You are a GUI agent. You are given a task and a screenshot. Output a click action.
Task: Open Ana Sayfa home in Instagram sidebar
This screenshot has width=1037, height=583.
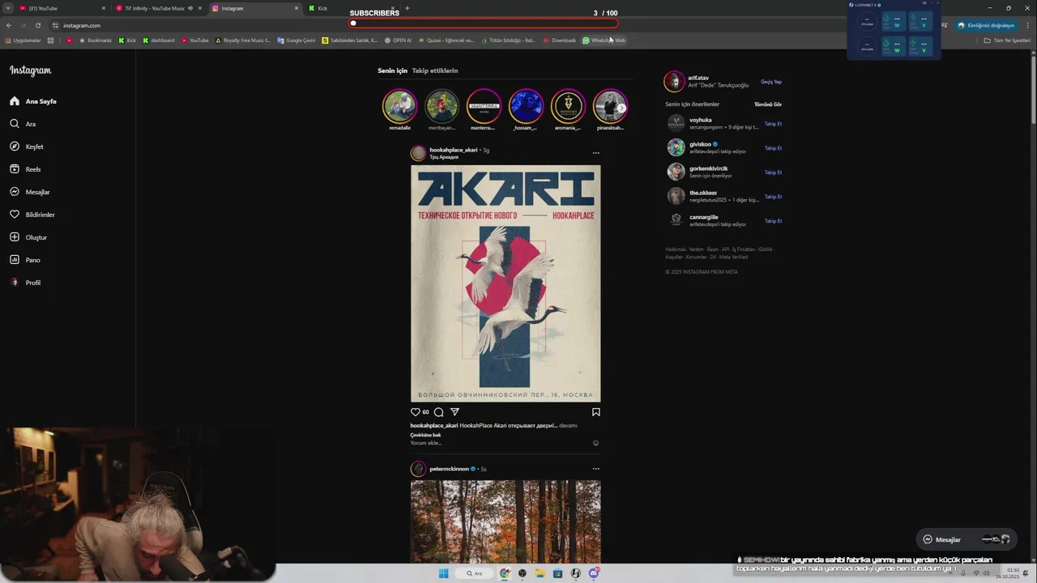33,101
